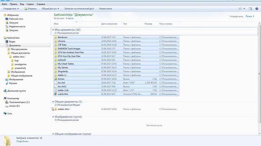Viewport: 261px width, 146px height.
Task: Click the vertical scrollbar of file list
Action: 259,74
